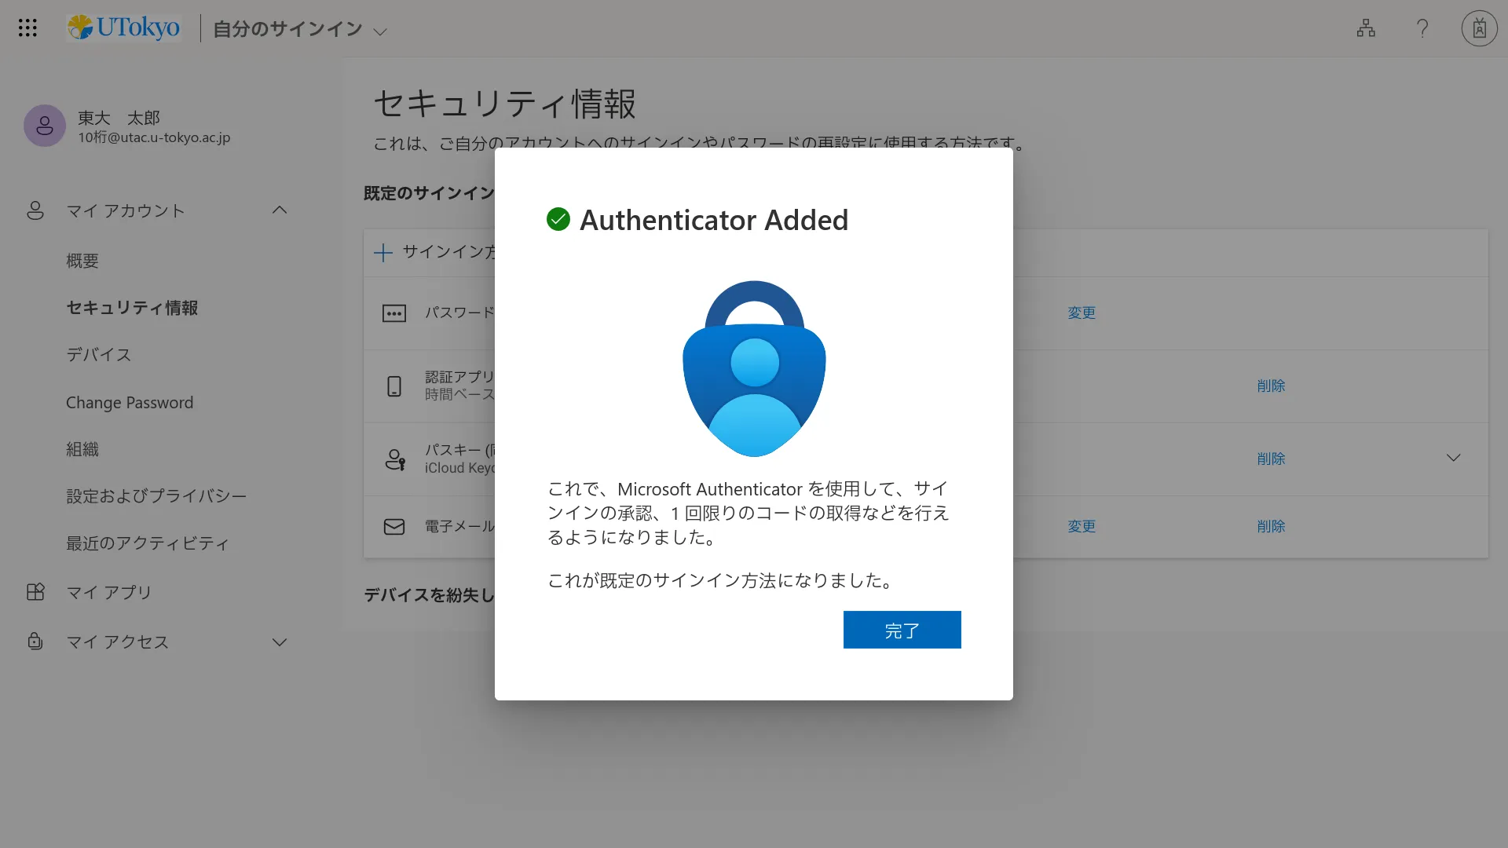
Task: Expand the passkey row details chevron
Action: click(1454, 458)
